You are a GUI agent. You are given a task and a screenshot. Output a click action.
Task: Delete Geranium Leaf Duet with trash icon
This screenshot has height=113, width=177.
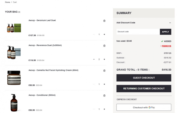coord(104,21)
